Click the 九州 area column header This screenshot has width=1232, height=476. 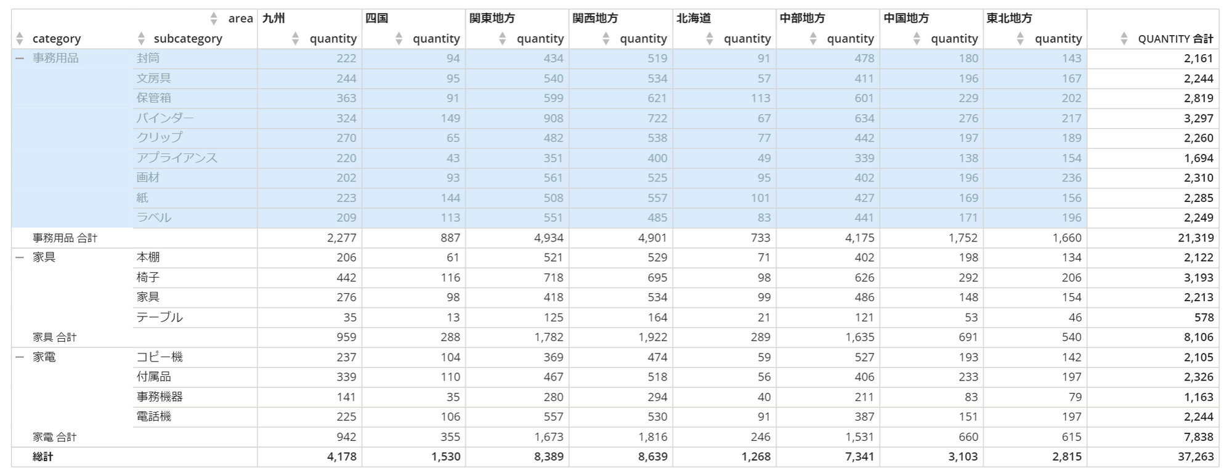[x=274, y=18]
